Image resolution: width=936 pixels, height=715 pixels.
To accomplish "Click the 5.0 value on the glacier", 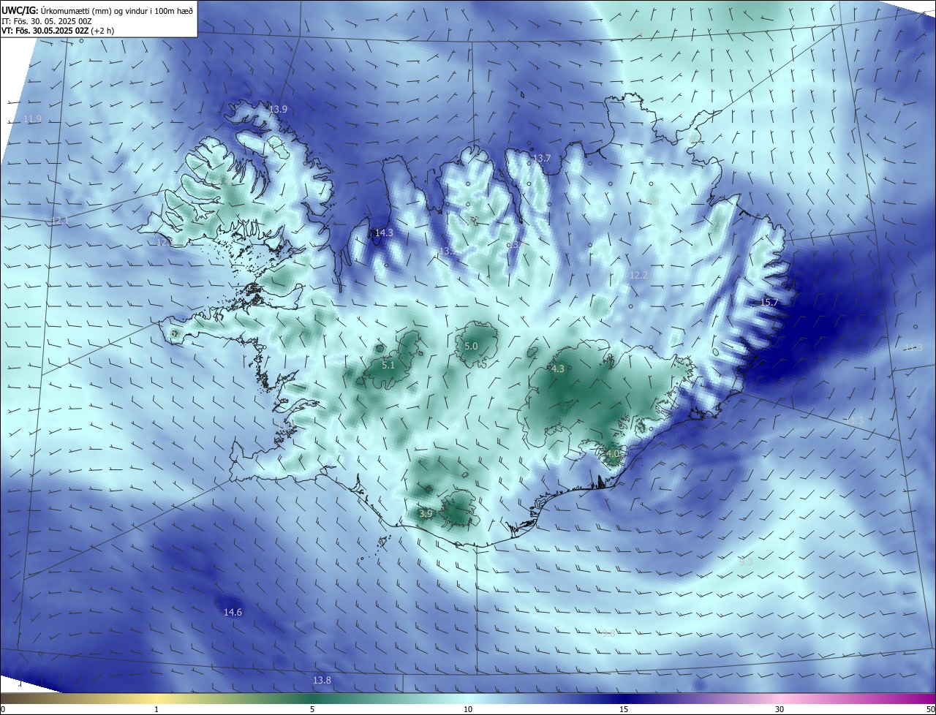I will point(471,346).
